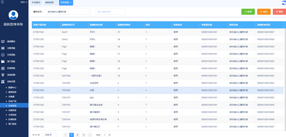This screenshot has height=137, width=286.
Task: Focus the 前往 page number input
Action: click(104, 135)
